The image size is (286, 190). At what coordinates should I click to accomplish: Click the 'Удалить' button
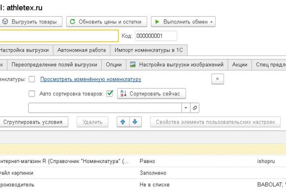click(93, 122)
